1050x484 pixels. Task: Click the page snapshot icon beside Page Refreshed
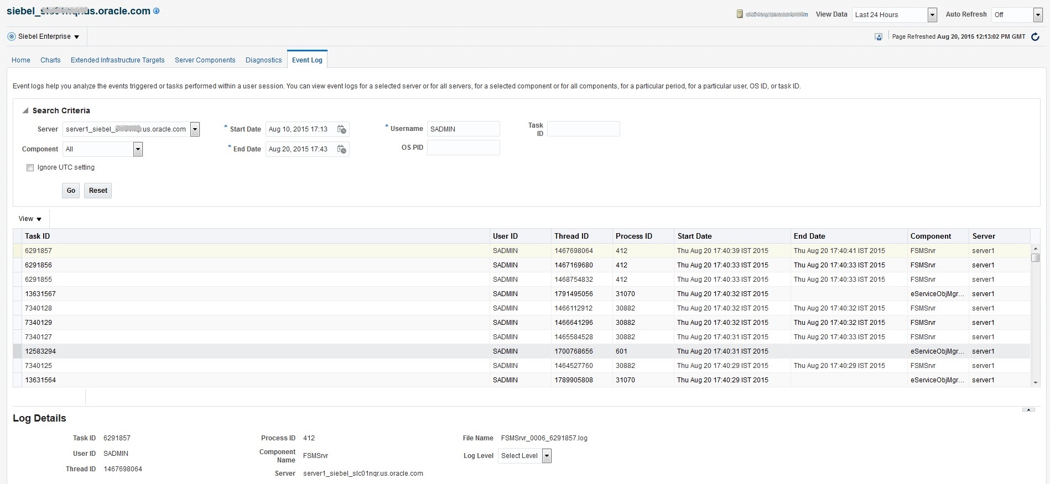pyautogui.click(x=879, y=36)
